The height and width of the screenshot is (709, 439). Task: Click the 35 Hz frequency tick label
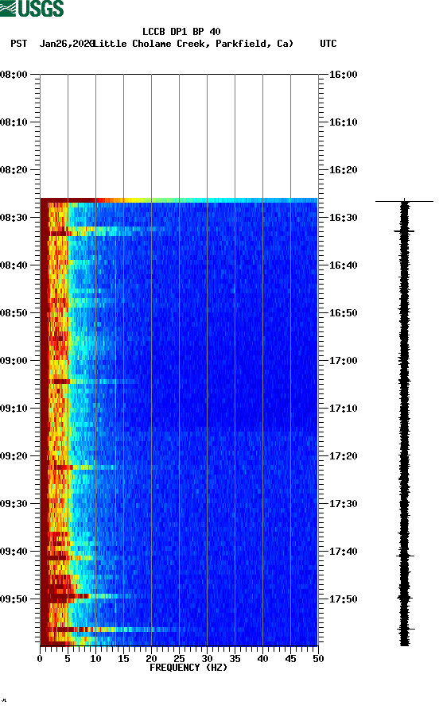point(235,658)
